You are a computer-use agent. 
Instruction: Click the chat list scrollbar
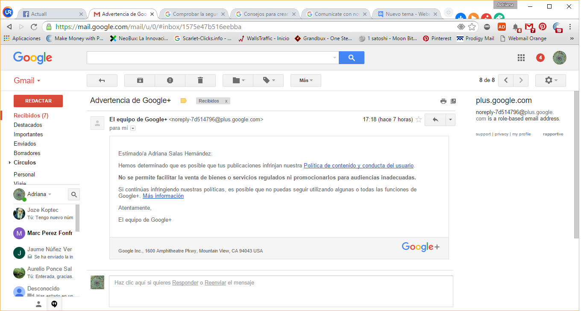(x=77, y=218)
